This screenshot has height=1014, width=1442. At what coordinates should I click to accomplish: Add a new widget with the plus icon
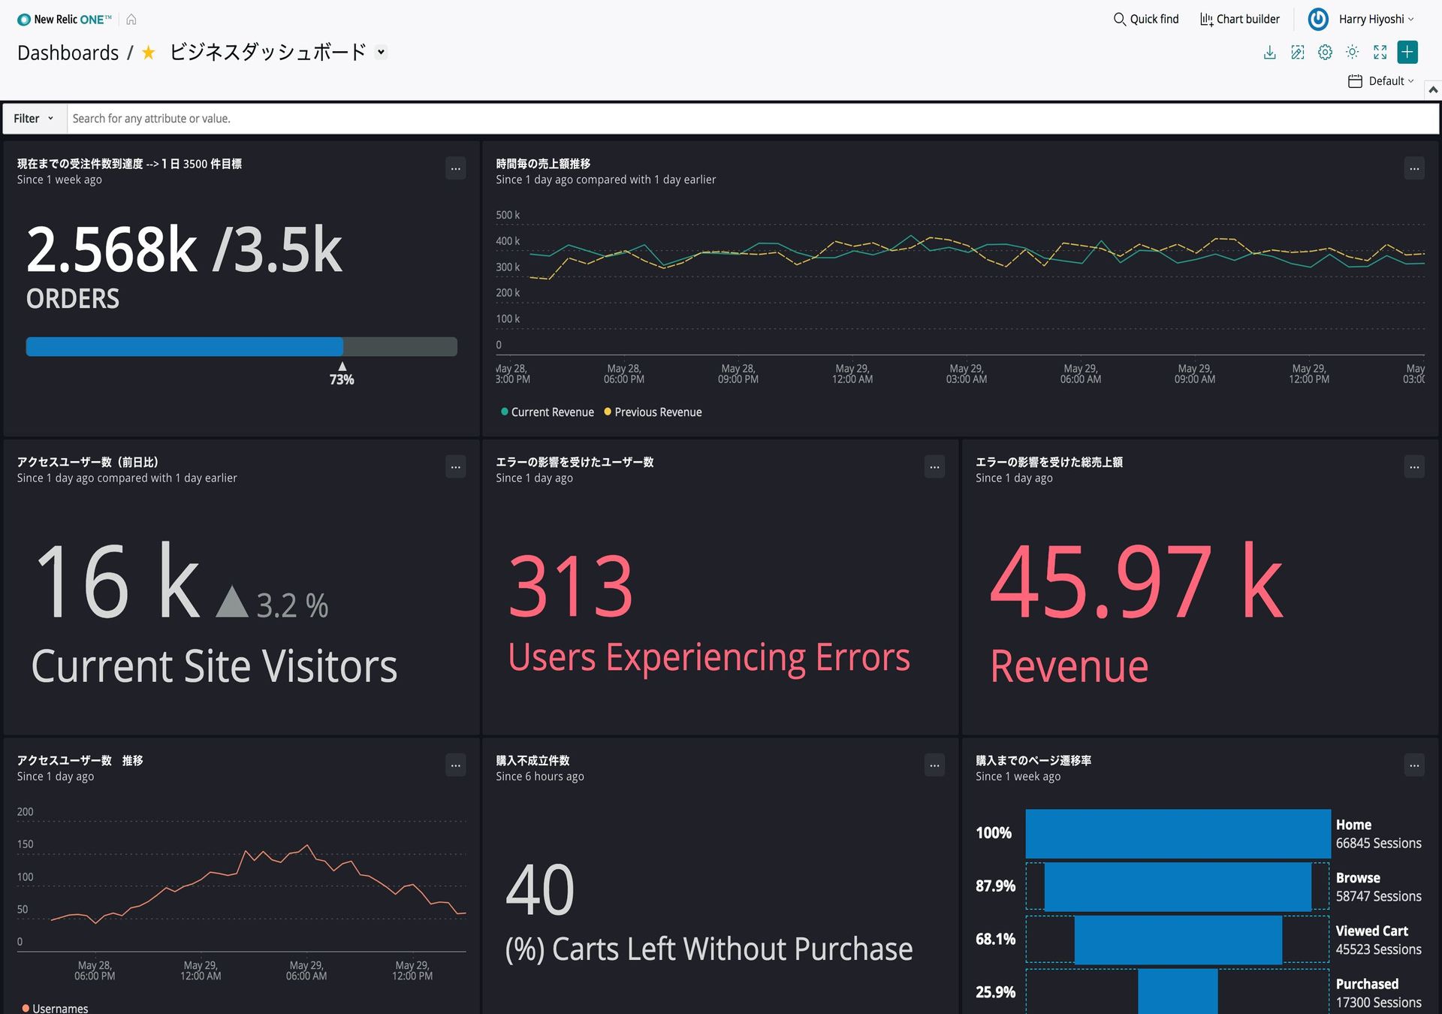point(1408,52)
